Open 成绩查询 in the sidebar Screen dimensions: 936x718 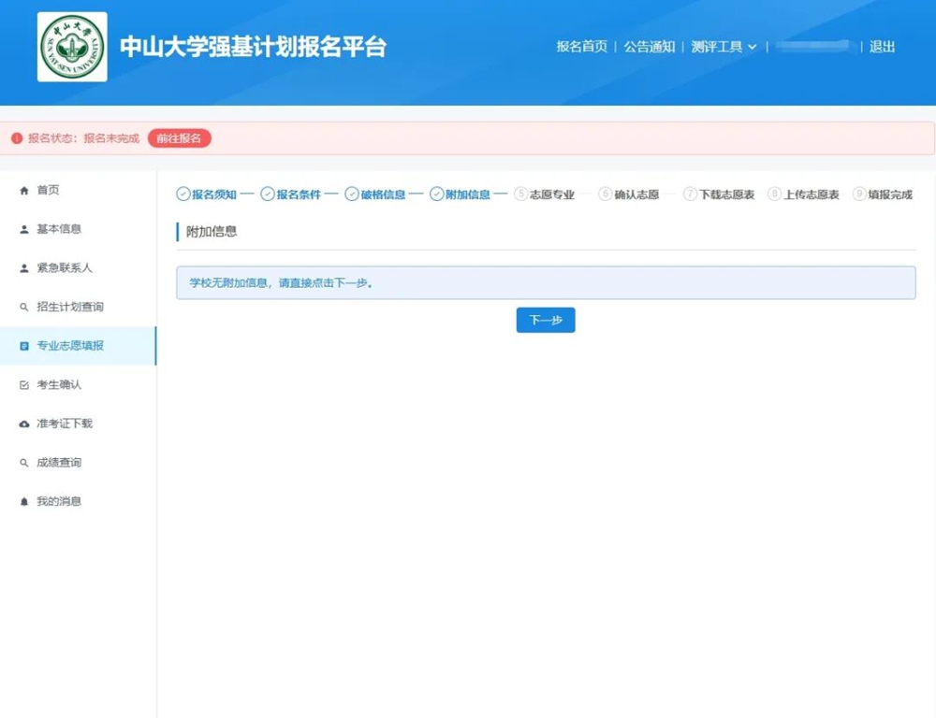[x=58, y=463]
